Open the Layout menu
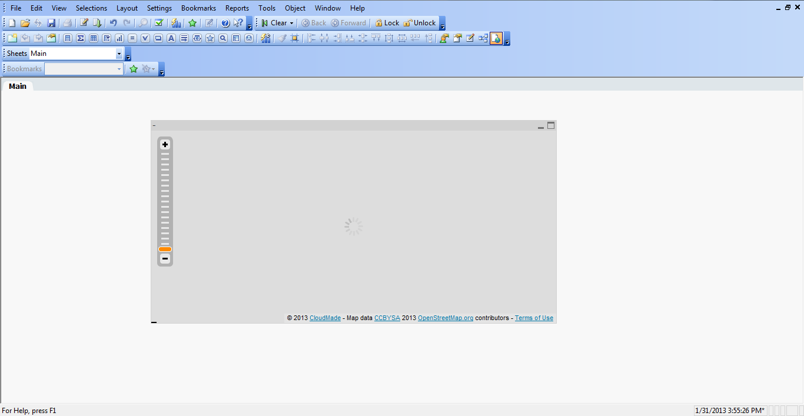Image resolution: width=804 pixels, height=416 pixels. coord(127,8)
